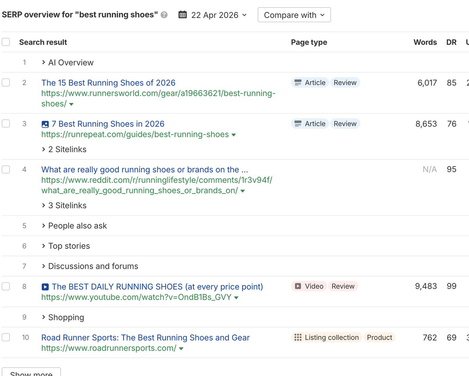Click the Listing collection page type tag
This screenshot has height=376, width=469.
(327, 337)
